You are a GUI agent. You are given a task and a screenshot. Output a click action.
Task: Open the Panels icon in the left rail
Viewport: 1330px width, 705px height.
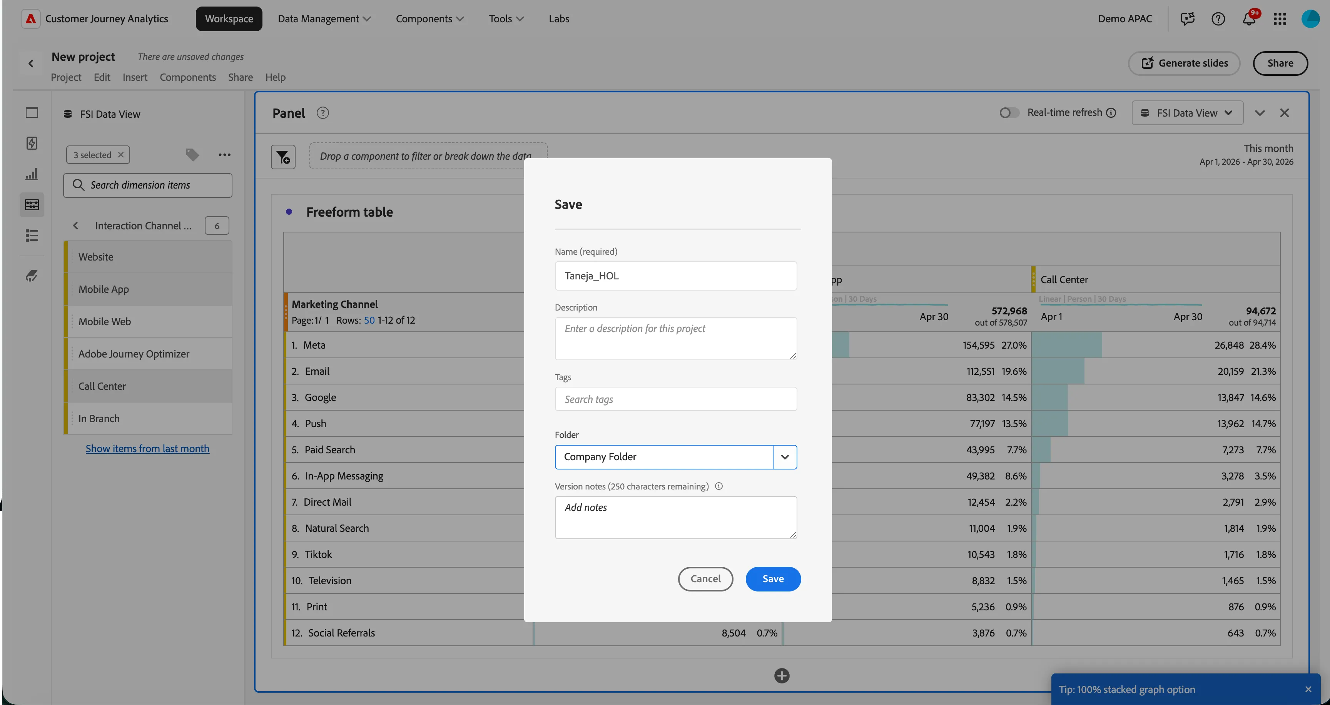[32, 112]
